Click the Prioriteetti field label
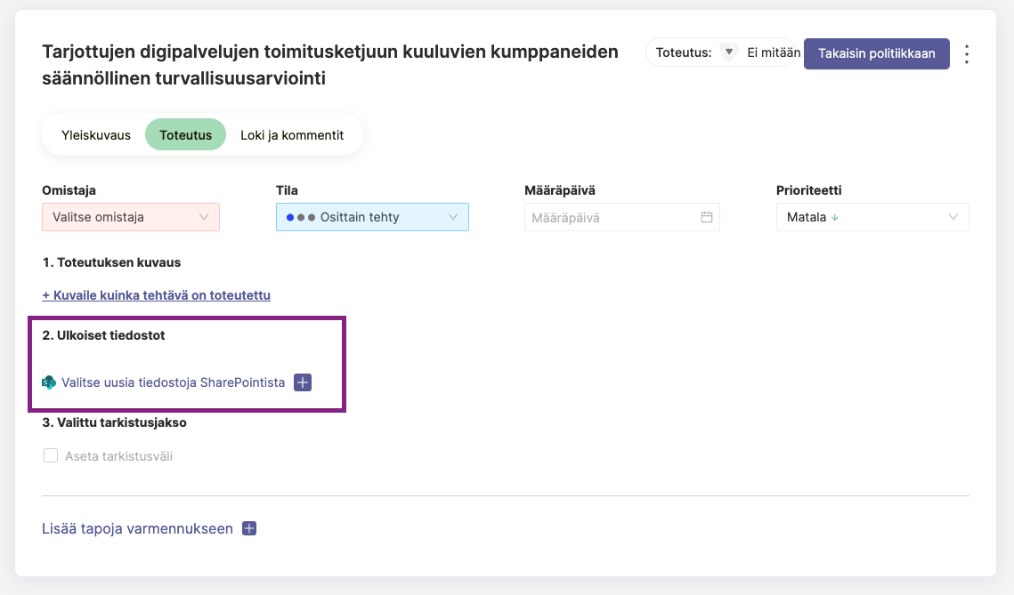Viewport: 1014px width, 595px height. pos(809,190)
